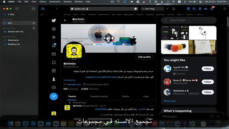Open the Develop menu

click(x=68, y=1)
